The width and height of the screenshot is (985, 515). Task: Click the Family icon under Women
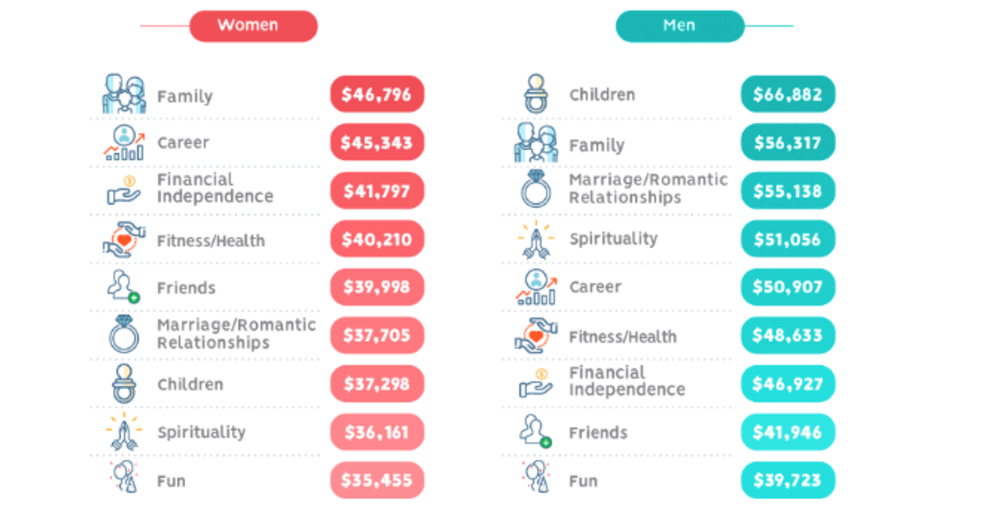(124, 94)
